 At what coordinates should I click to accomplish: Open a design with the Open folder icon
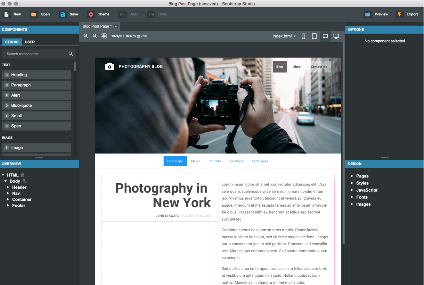[x=34, y=14]
